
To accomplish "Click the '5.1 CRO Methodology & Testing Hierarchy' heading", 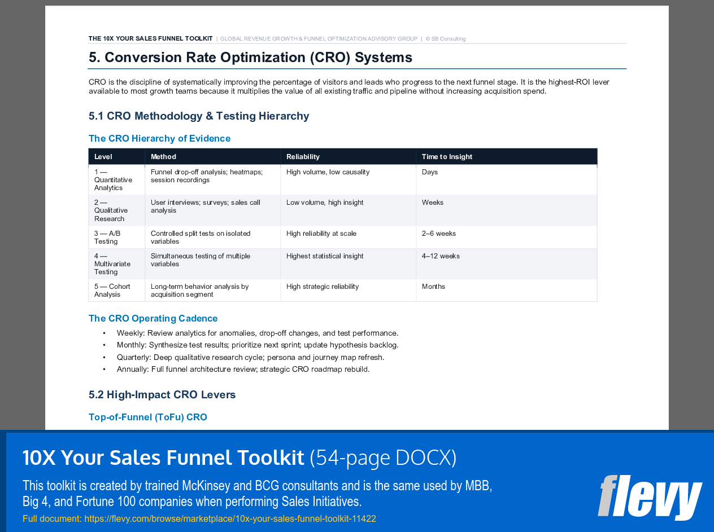I will pos(199,116).
